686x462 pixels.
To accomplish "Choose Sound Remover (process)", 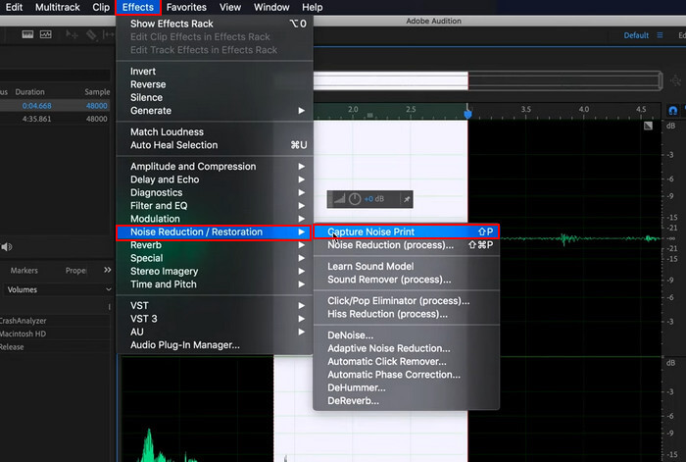I will tap(407, 280).
